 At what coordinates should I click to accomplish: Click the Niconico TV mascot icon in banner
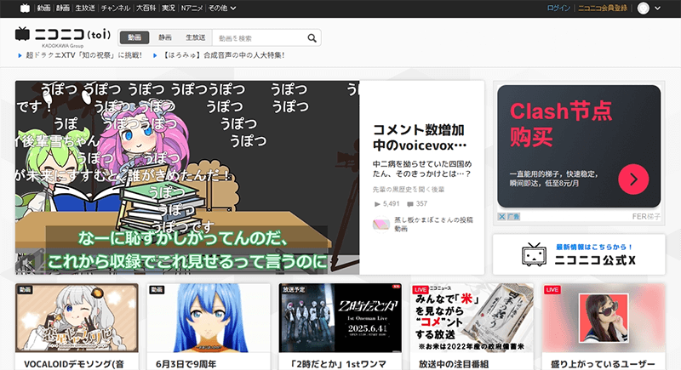point(534,254)
